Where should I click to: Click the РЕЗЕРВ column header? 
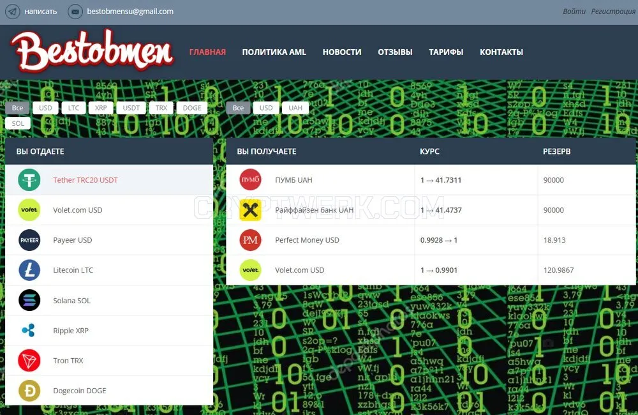[x=556, y=151]
